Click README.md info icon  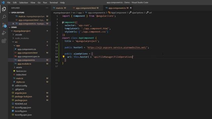pyautogui.click(x=13, y=104)
